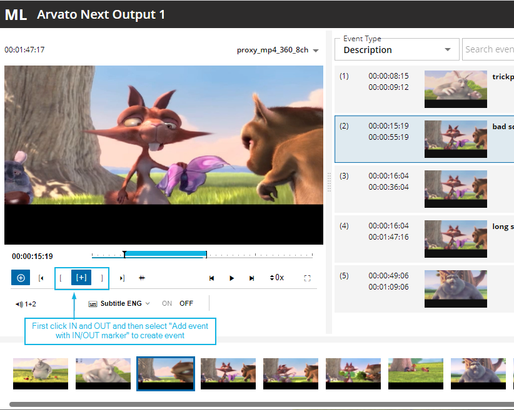Set the OUT marker bracket
Image resolution: width=514 pixels, height=410 pixels.
pos(102,278)
